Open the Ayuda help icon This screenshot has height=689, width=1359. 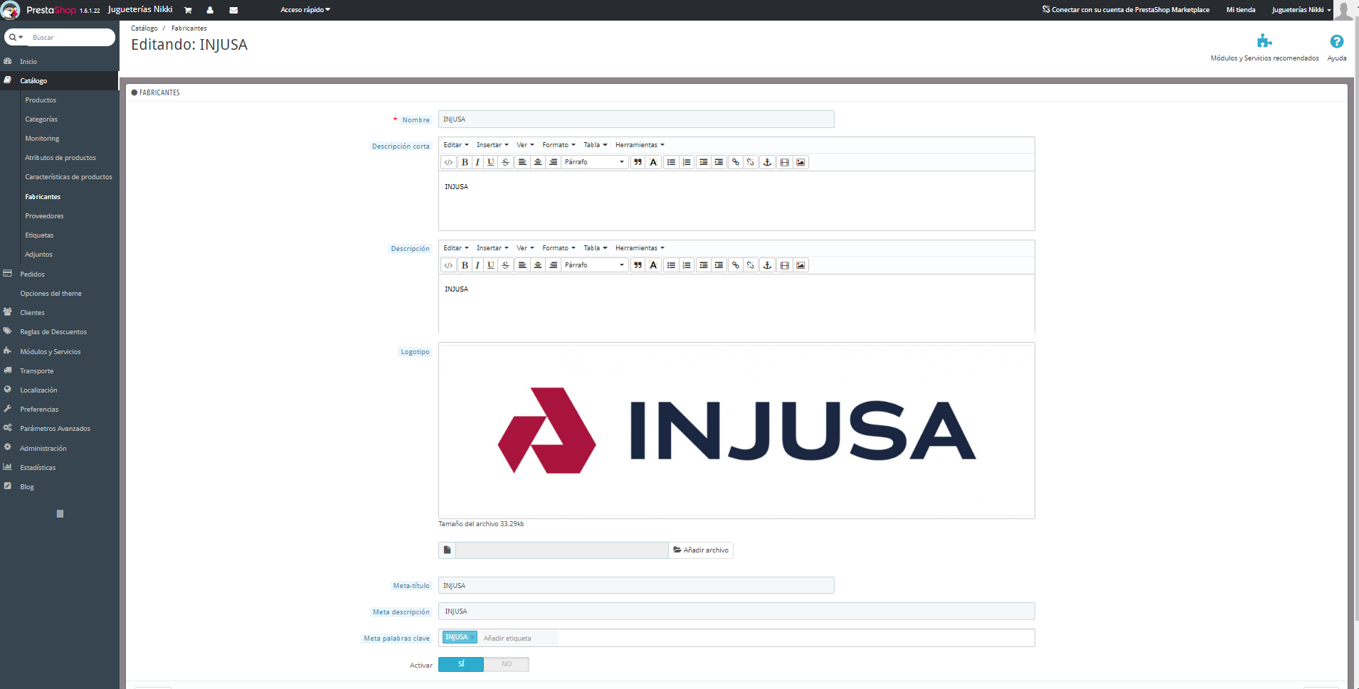click(1337, 41)
